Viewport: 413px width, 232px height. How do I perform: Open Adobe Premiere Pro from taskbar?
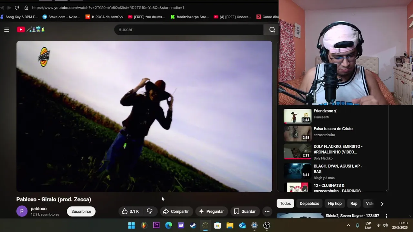[x=156, y=225]
